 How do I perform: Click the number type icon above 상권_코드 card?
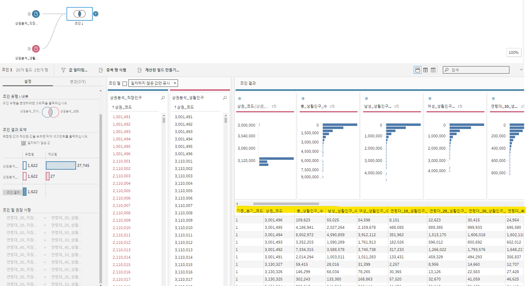239,99
